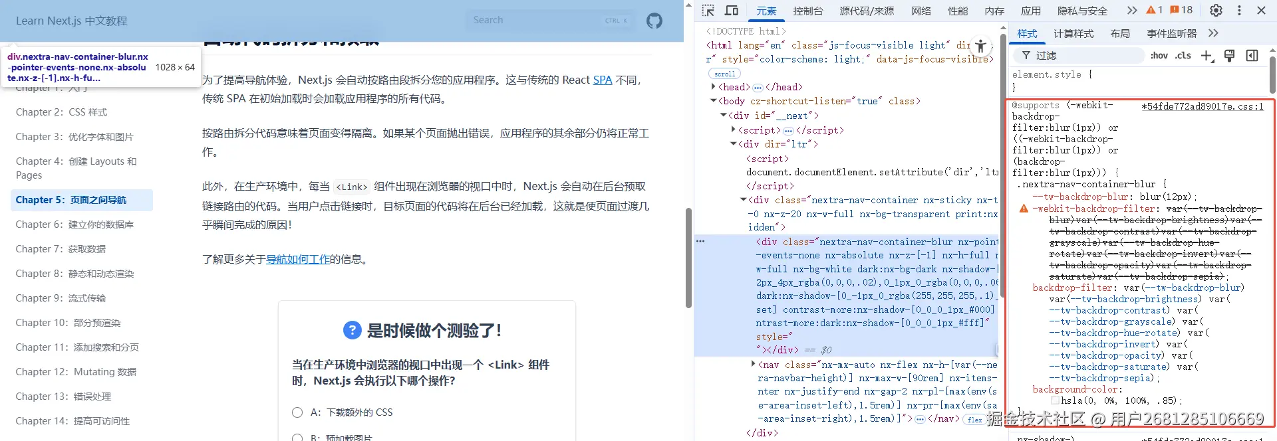Switch to the 元素 Elements tab

(x=766, y=11)
